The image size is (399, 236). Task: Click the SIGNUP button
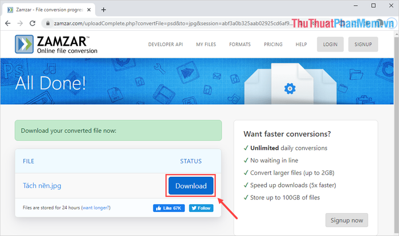click(x=363, y=44)
